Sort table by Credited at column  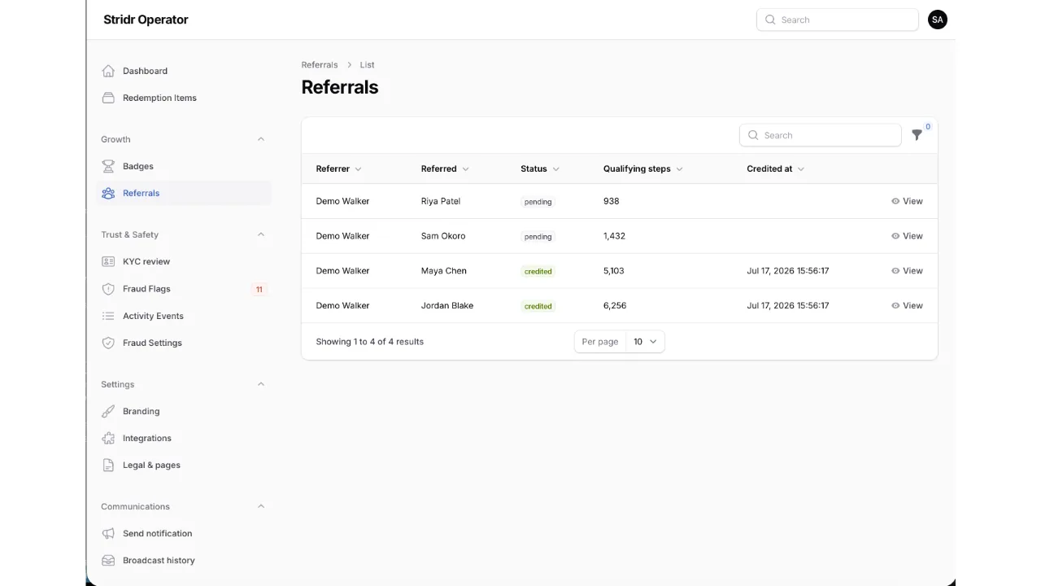tap(775, 168)
